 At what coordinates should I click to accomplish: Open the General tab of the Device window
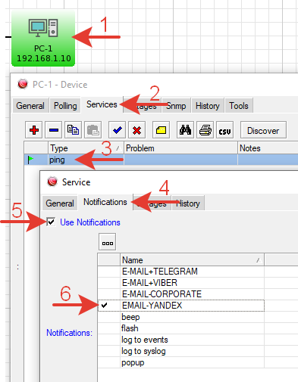point(30,106)
